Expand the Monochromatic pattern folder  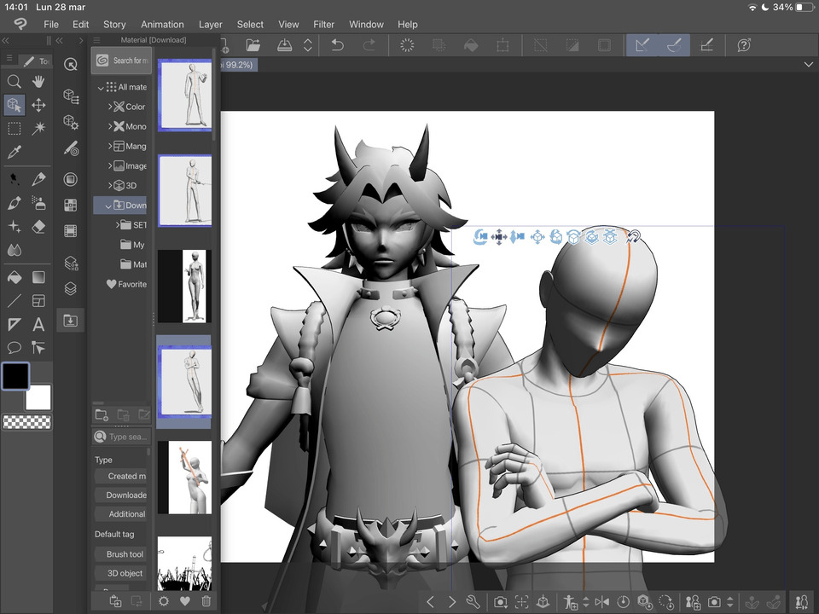point(110,126)
